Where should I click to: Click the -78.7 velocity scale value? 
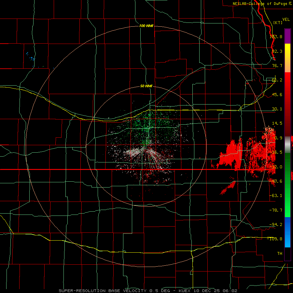[x=276, y=210]
